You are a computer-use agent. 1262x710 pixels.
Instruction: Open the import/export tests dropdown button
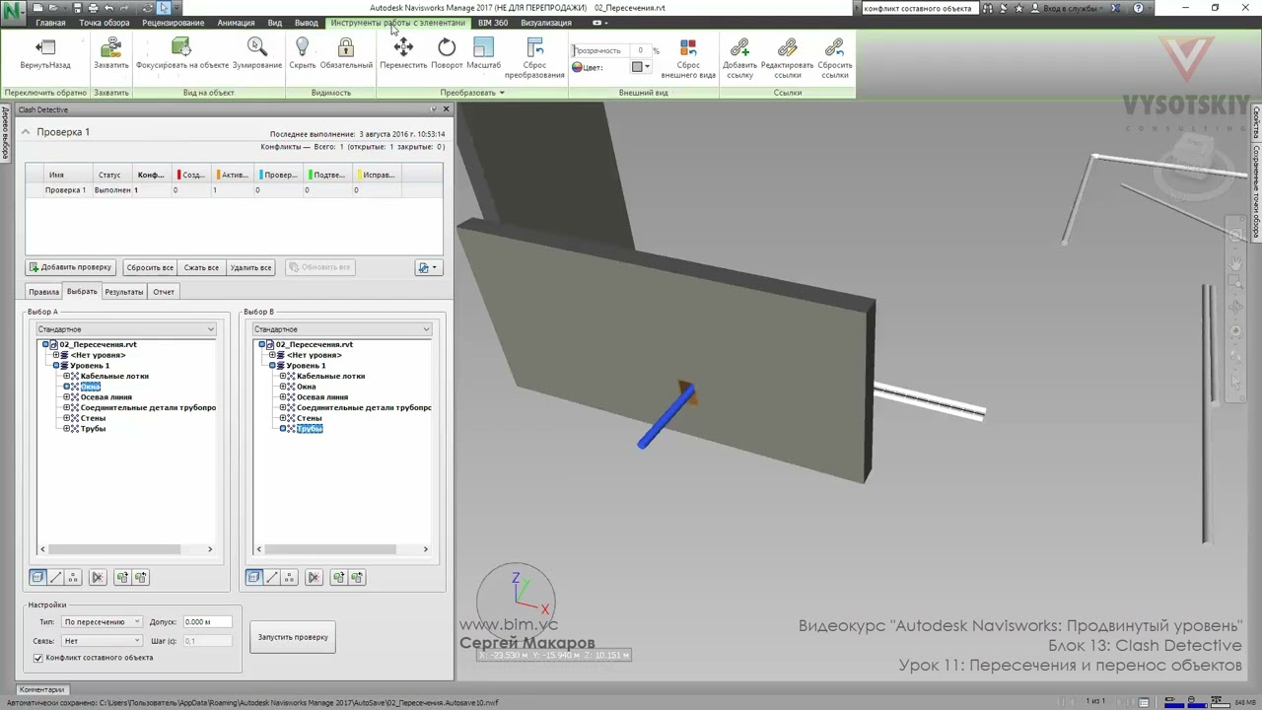[x=428, y=267]
